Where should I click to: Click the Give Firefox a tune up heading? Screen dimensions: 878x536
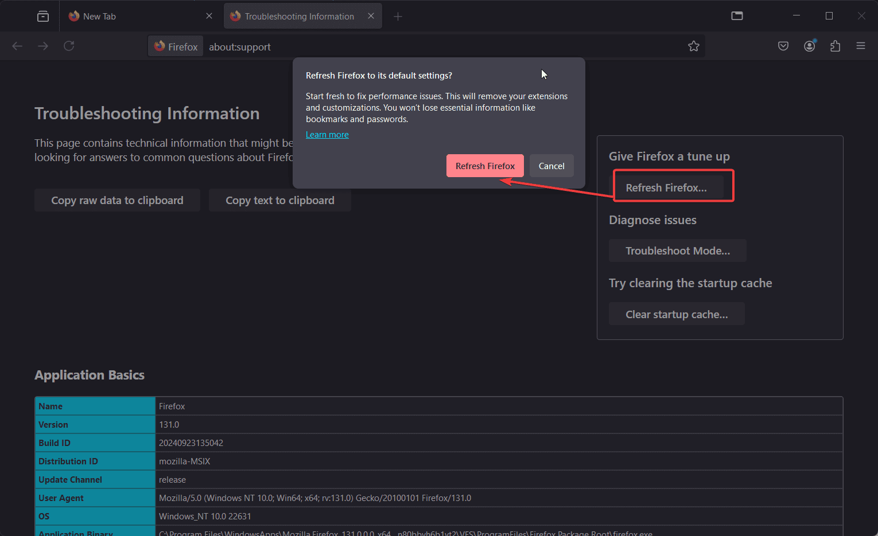coord(669,157)
